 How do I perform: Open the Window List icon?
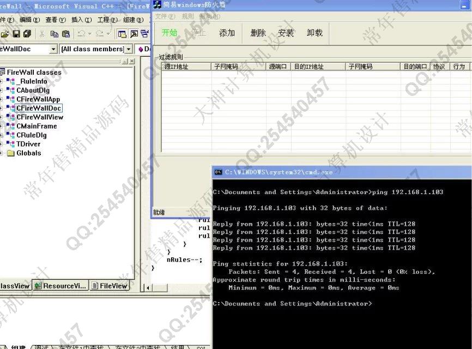pyautogui.click(x=145, y=34)
